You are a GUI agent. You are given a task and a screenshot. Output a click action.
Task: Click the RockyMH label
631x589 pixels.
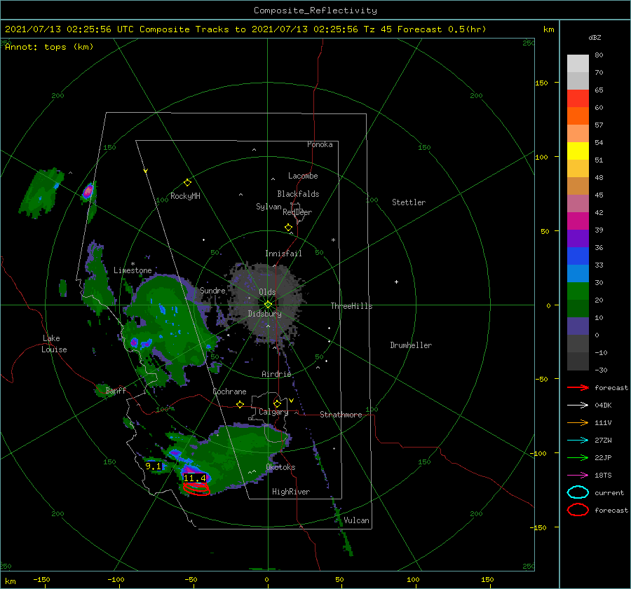185,196
